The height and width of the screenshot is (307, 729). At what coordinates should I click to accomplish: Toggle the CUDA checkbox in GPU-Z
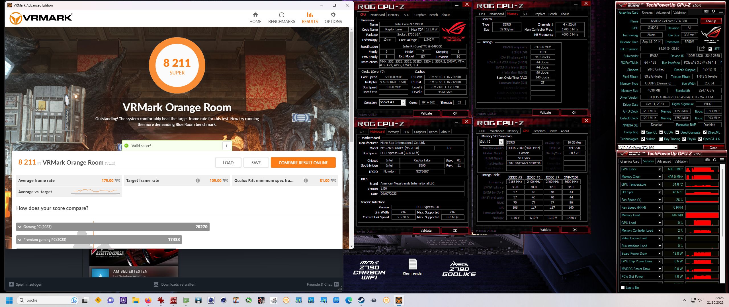point(661,132)
